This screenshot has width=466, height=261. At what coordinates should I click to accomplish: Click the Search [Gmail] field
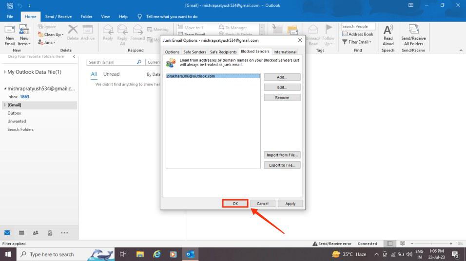click(112, 62)
